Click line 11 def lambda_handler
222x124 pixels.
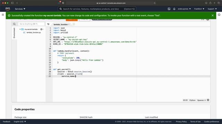pos(71,51)
